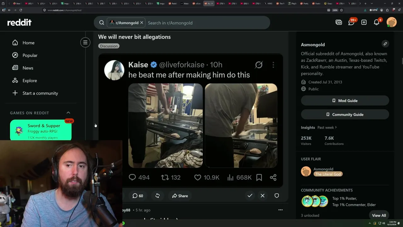Switch to the HIVE browser tab
Image resolution: width=403 pixels, height=227 pixels.
coord(269,3)
